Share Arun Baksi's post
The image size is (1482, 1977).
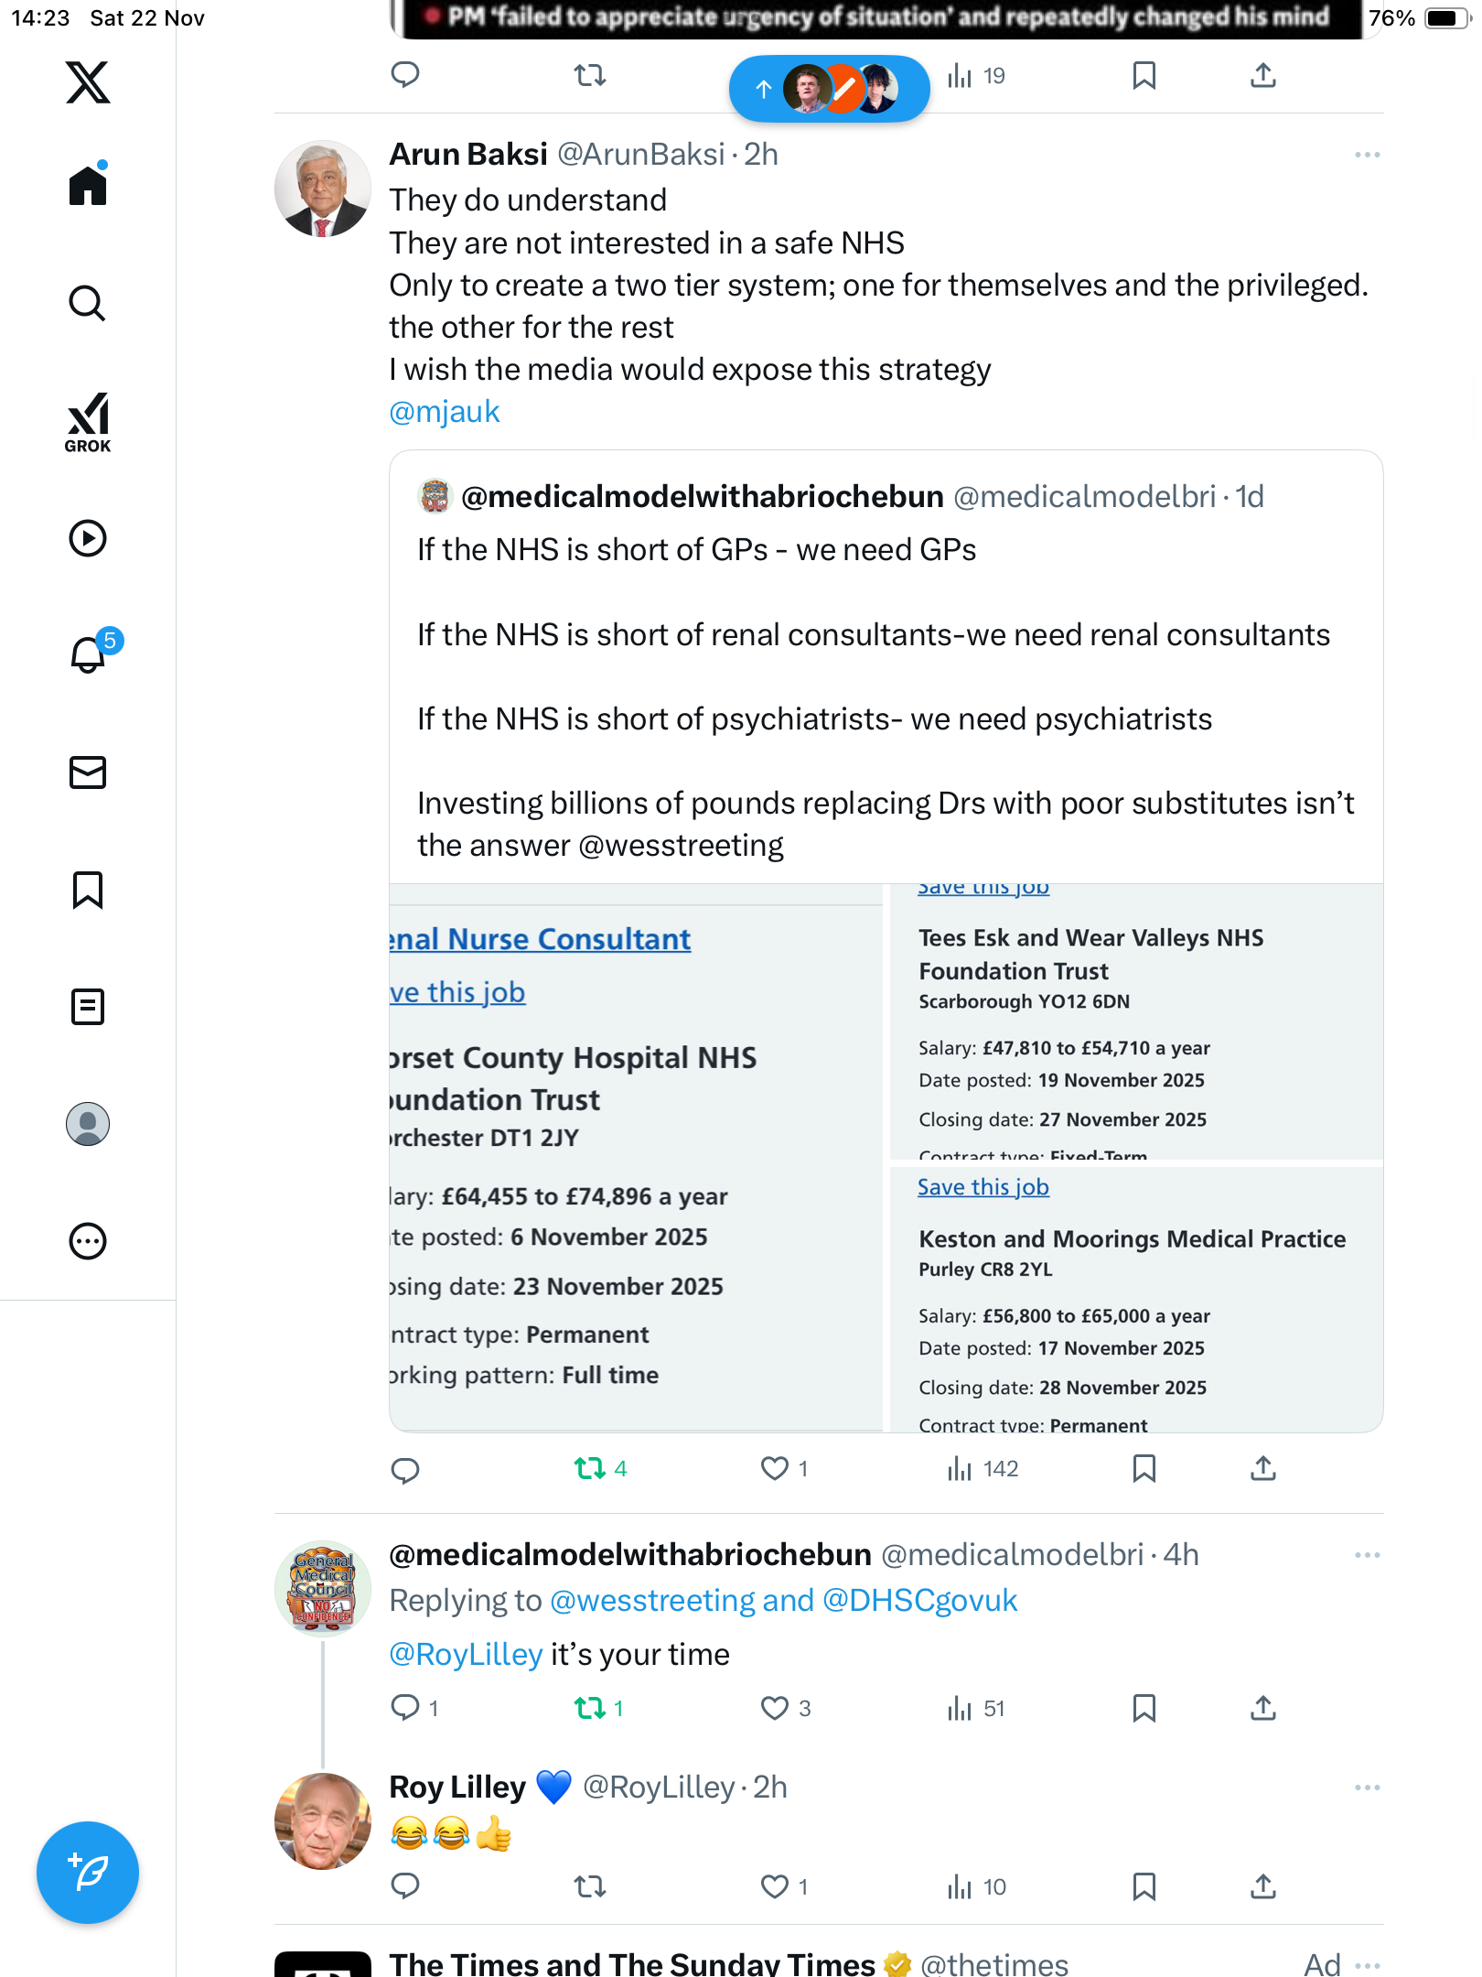click(1262, 1469)
